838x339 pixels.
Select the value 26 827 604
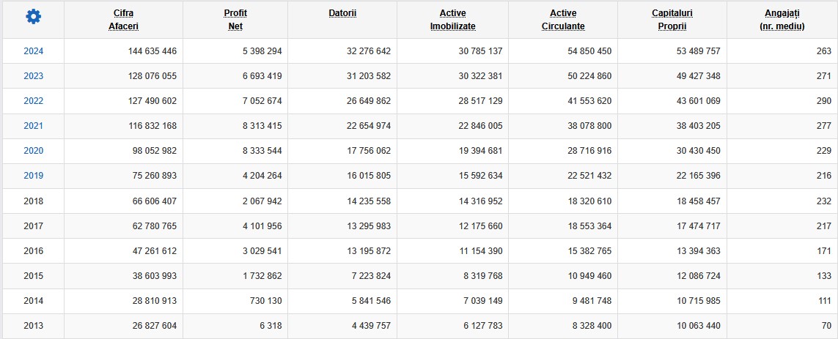tap(155, 326)
